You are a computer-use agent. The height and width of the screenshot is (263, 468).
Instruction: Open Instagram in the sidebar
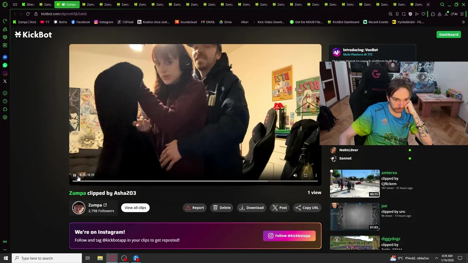[5, 73]
